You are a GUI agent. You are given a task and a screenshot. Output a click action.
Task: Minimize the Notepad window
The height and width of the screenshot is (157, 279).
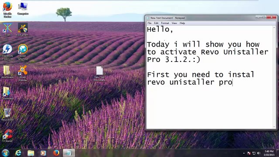pos(259,17)
